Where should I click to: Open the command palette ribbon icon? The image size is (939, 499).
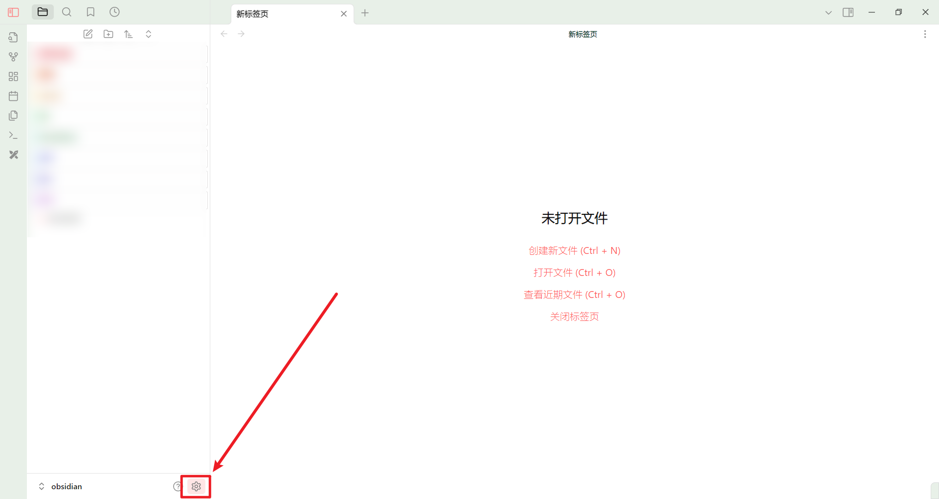[x=13, y=135]
